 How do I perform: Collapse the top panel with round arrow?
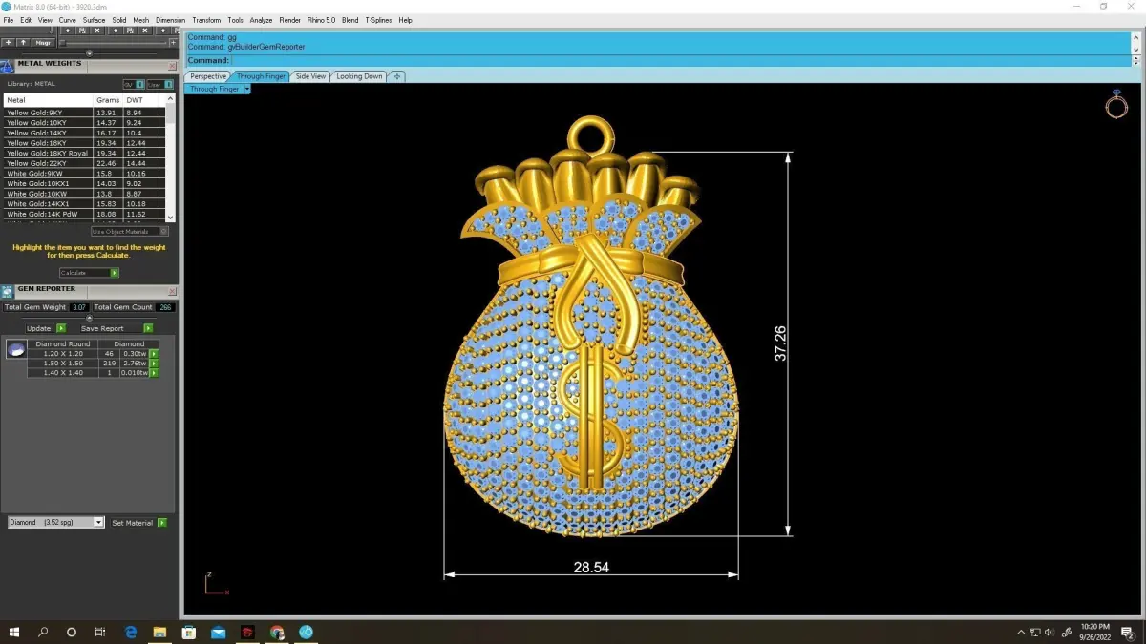coord(89,53)
